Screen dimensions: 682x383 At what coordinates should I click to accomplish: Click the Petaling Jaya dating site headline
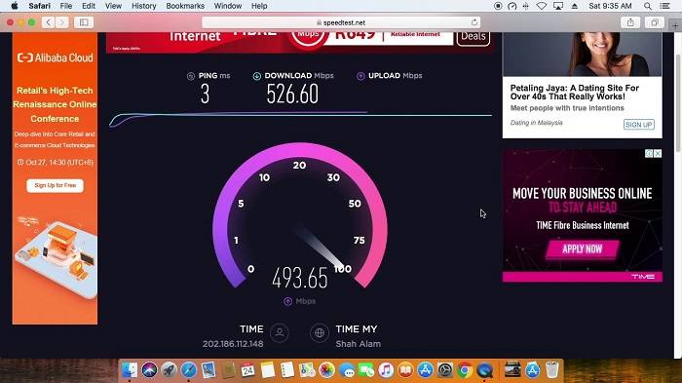coord(574,93)
